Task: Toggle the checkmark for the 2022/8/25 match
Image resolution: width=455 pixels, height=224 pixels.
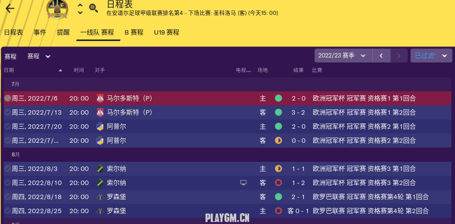Action: (8, 211)
